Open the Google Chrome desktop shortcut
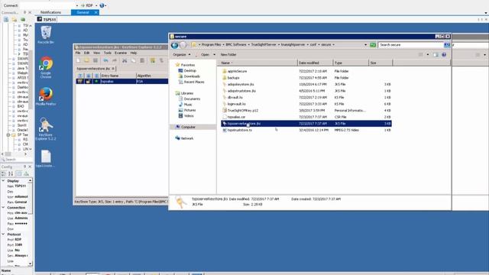489x275 pixels. [46, 67]
